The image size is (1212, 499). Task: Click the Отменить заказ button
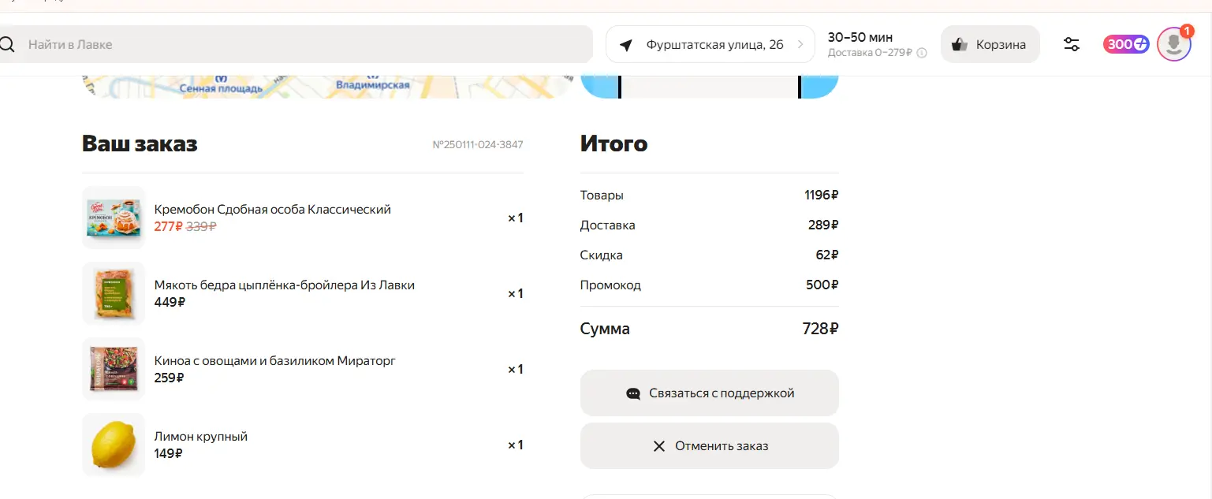pos(710,446)
